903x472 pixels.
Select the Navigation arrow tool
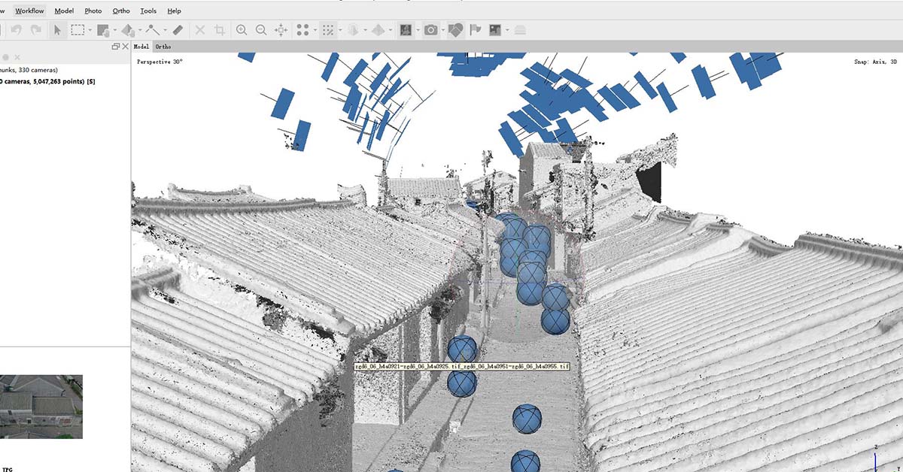(x=59, y=30)
